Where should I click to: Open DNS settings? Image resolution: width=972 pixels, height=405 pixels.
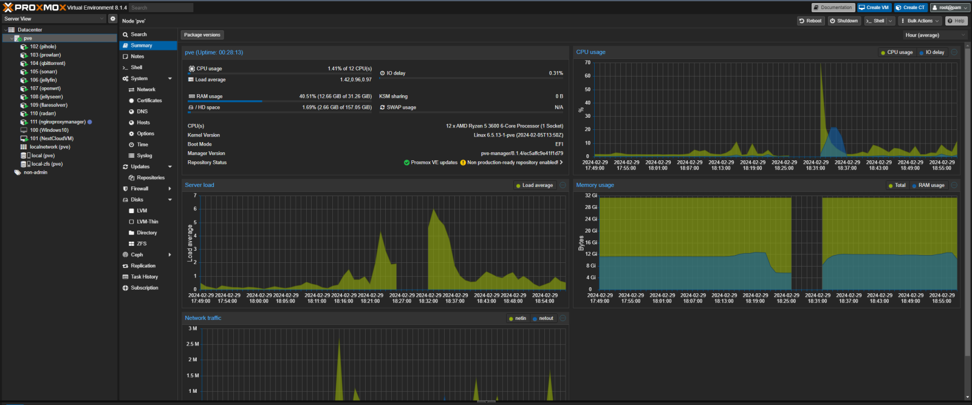(148, 112)
